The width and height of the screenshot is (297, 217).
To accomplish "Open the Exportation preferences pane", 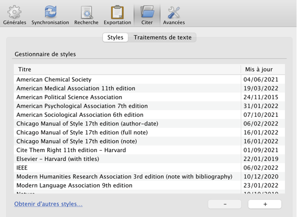I will [117, 14].
